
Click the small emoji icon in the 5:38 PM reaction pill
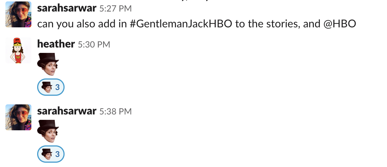(x=47, y=154)
